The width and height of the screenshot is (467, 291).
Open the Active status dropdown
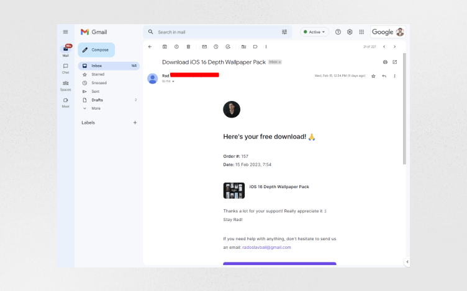(x=314, y=32)
